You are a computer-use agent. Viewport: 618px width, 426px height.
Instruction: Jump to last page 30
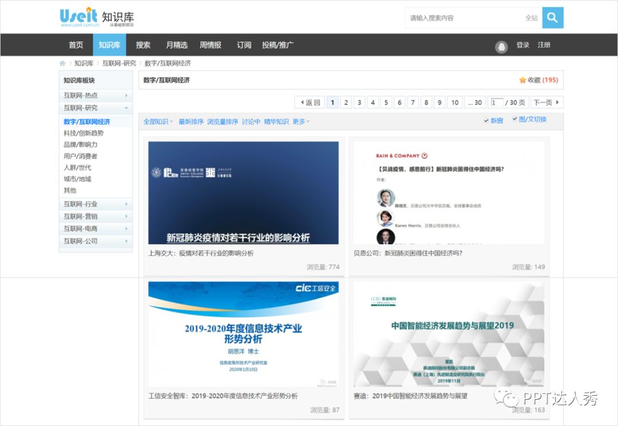[475, 102]
